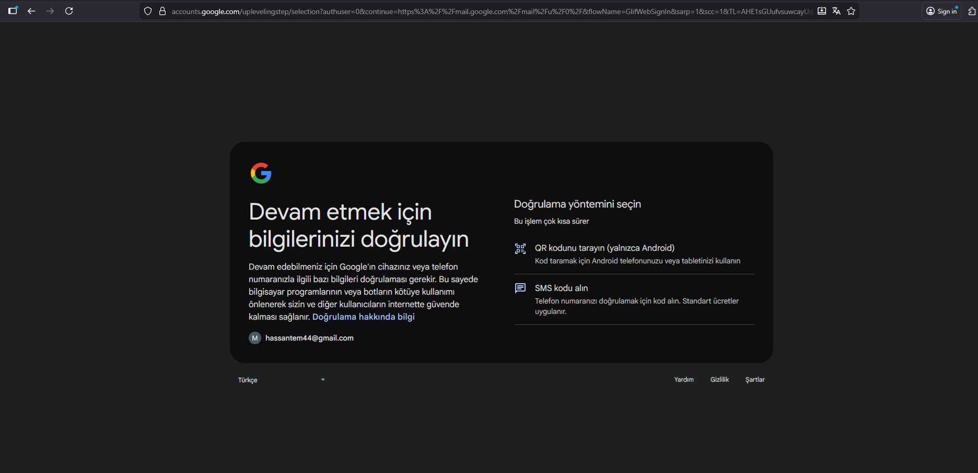The image size is (978, 473).
Task: Click the browser forward arrow
Action: [50, 11]
